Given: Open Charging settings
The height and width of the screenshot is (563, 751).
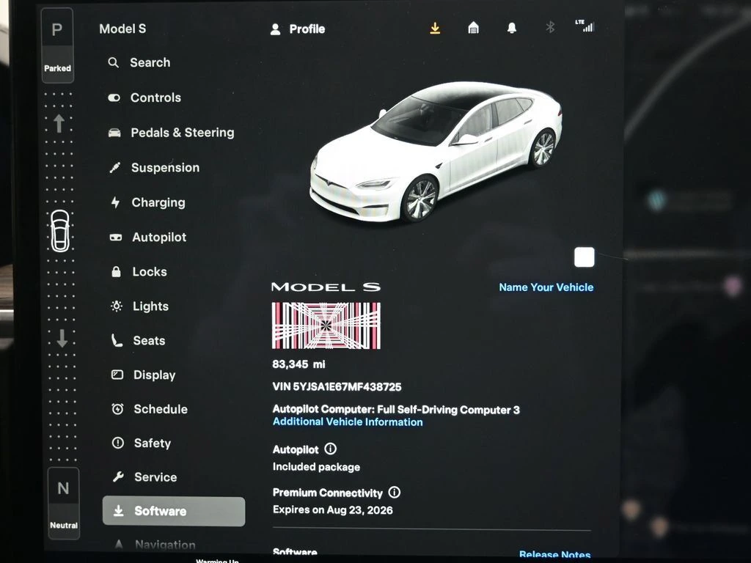Looking at the screenshot, I should [158, 202].
